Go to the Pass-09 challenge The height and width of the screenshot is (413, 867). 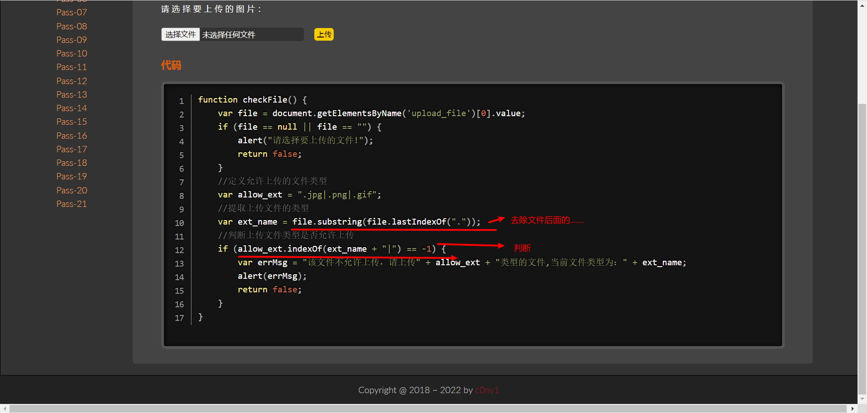(x=71, y=40)
